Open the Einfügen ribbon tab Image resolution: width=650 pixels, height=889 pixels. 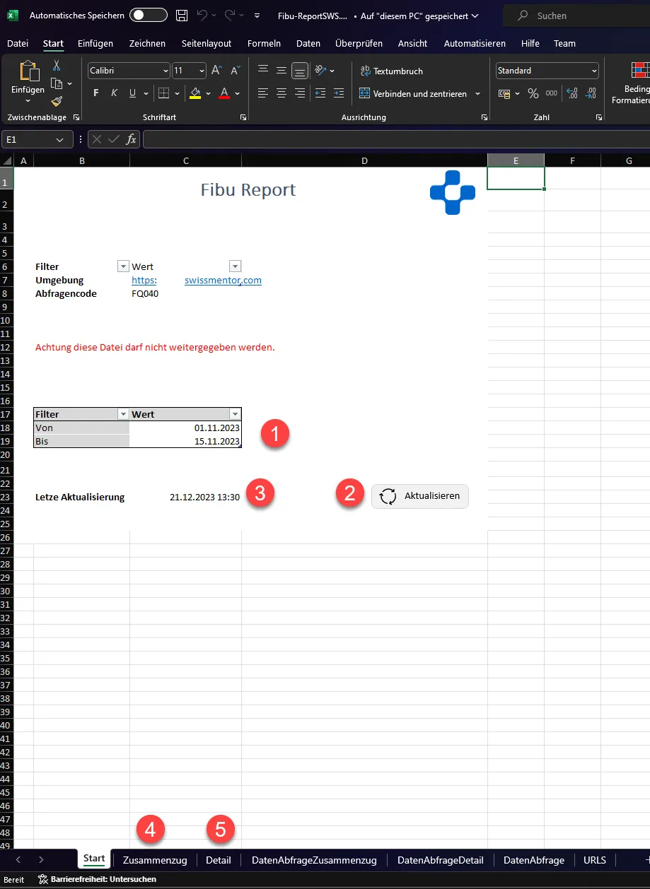pyautogui.click(x=95, y=44)
